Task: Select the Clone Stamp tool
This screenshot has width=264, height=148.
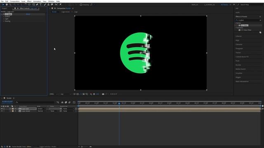Action: tap(48, 5)
